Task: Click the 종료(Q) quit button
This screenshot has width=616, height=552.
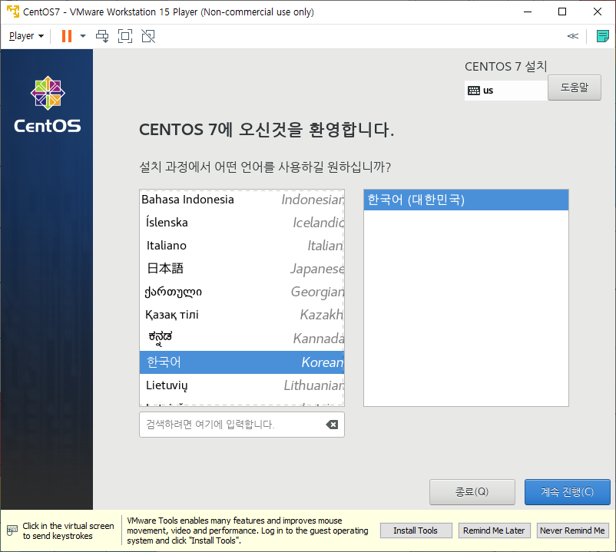Action: tap(472, 492)
